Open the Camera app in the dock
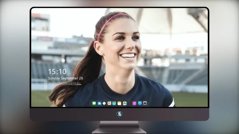The image size is (239, 134). (x=145, y=103)
